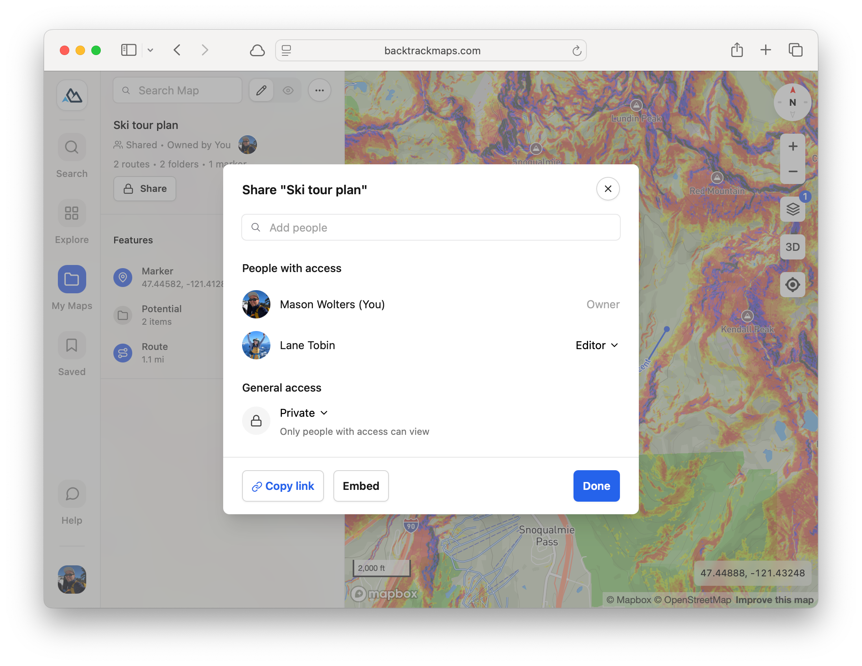Zoom in the map

click(792, 147)
